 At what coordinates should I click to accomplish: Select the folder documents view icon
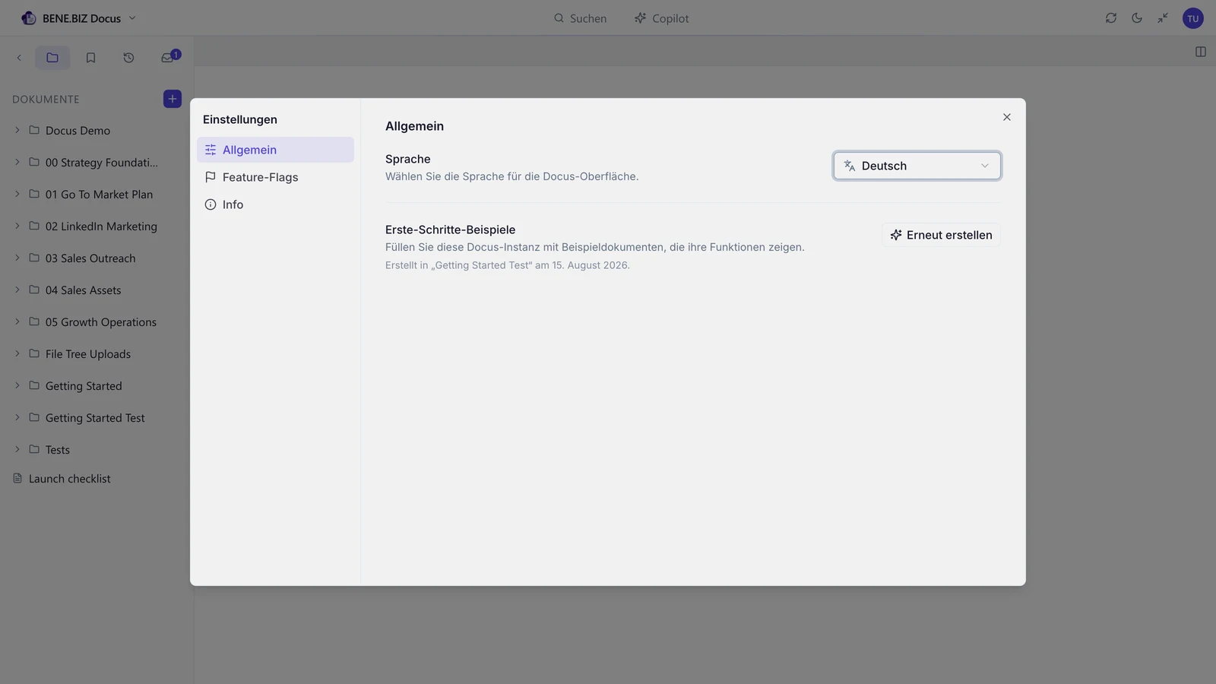click(52, 58)
